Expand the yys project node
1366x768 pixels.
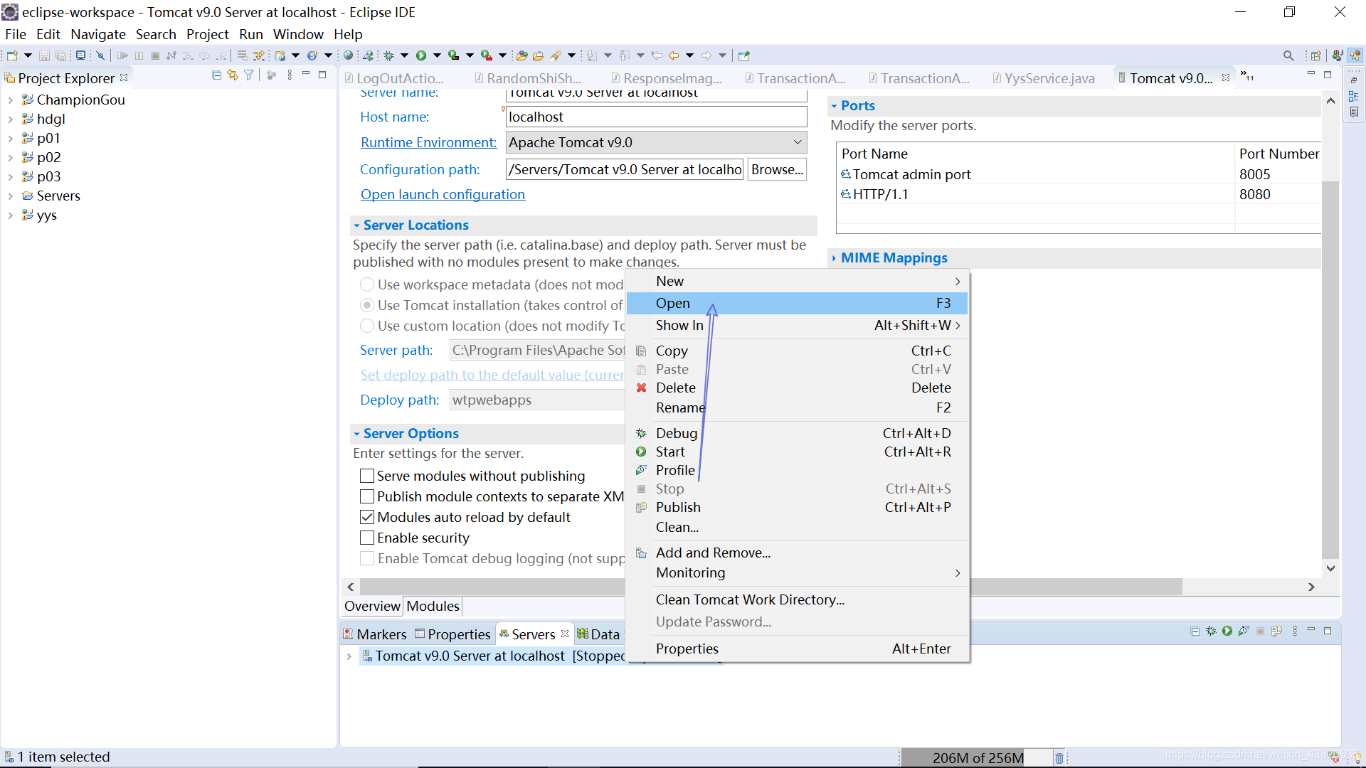[11, 215]
